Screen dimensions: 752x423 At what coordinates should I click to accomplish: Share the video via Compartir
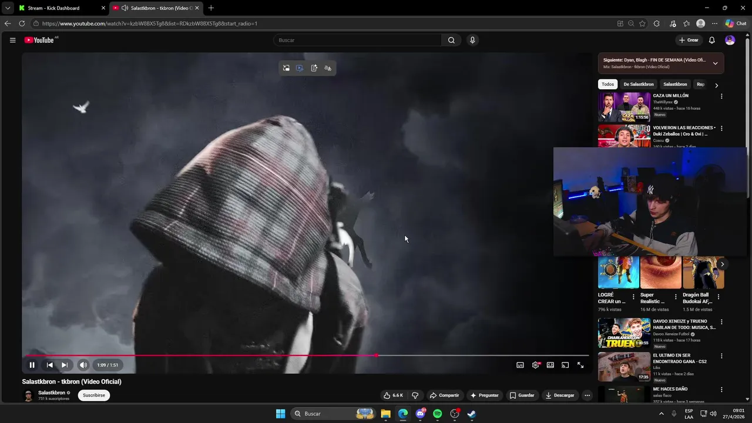click(444, 395)
